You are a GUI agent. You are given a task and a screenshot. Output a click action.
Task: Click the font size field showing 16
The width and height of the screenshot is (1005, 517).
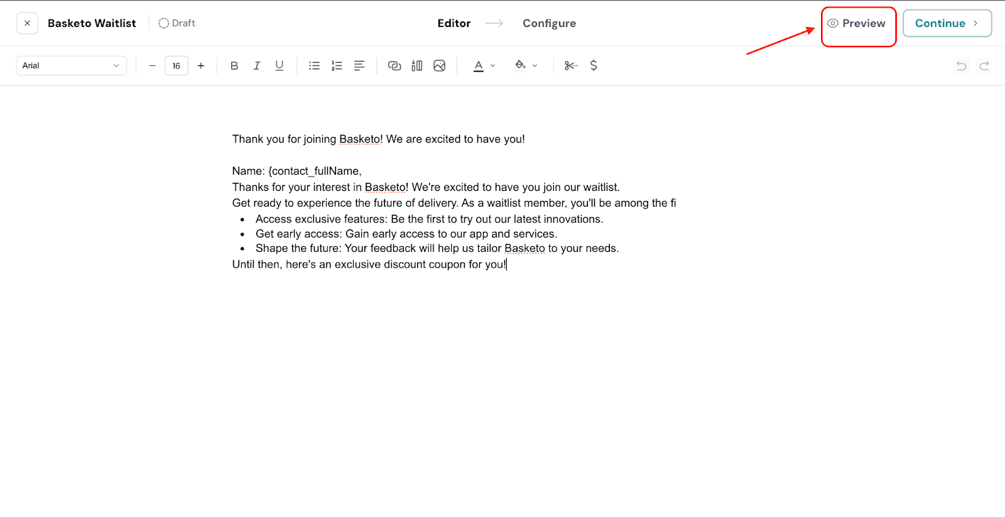tap(177, 65)
